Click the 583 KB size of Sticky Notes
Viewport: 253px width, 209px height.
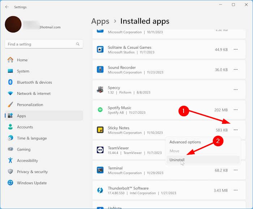pos(222,130)
